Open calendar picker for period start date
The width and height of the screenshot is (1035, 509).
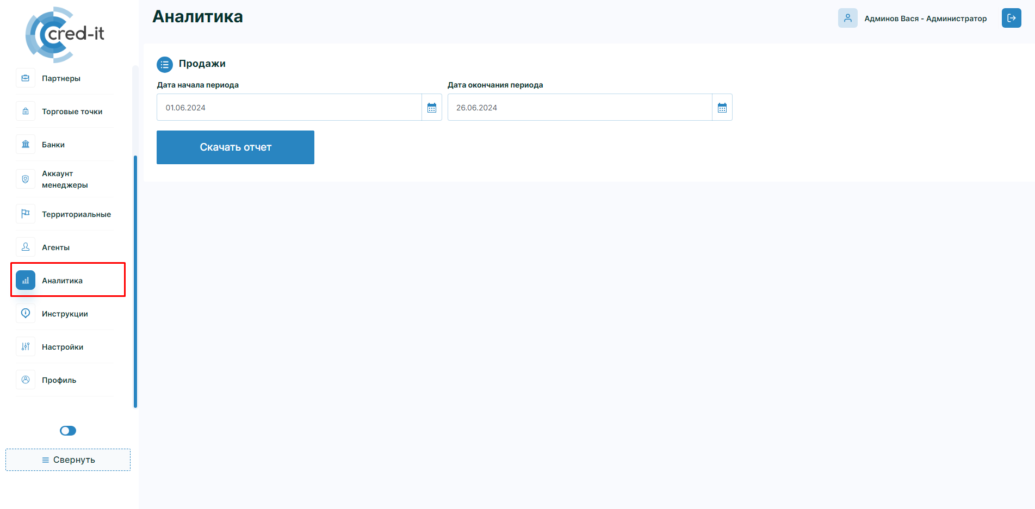click(x=432, y=108)
